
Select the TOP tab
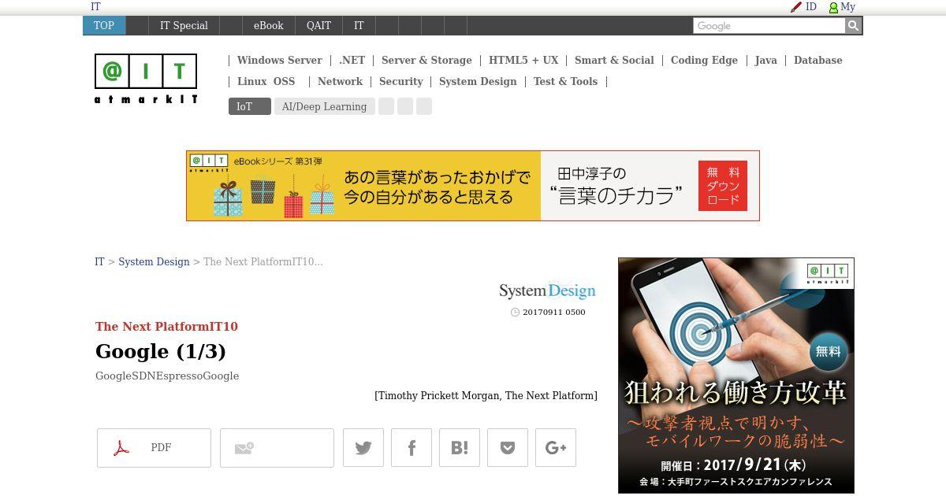[x=104, y=25]
